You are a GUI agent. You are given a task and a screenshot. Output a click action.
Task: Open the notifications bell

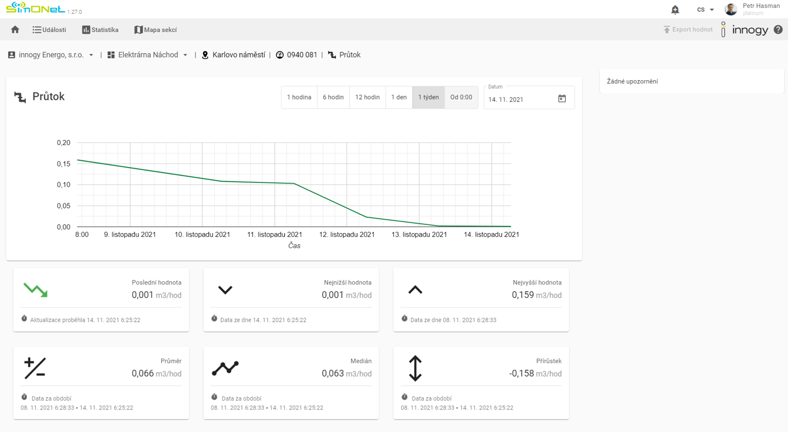click(x=675, y=10)
